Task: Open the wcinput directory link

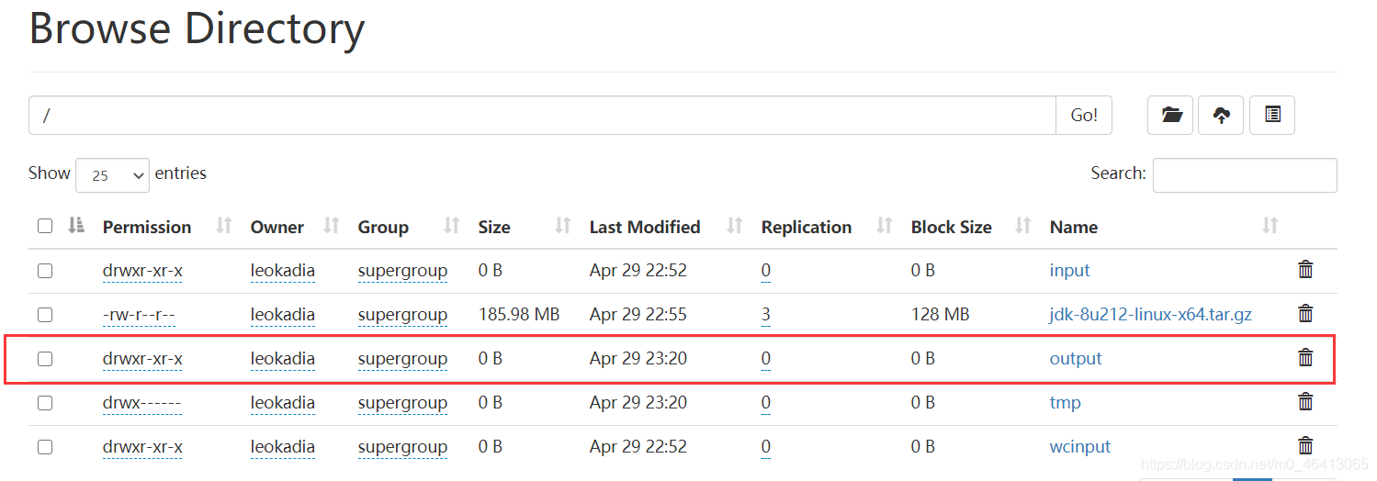Action: 1080,446
